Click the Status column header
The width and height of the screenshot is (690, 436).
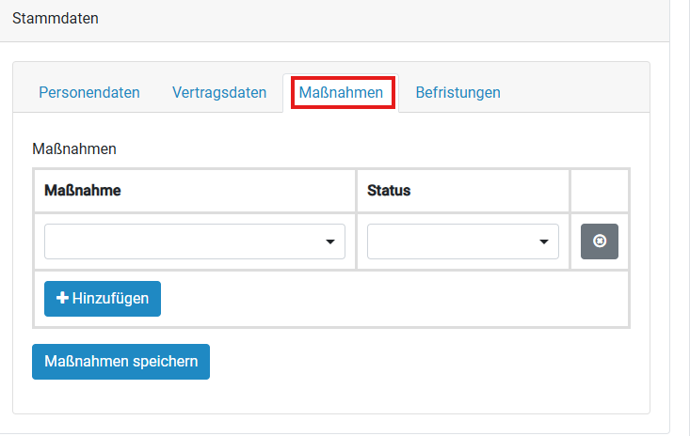[x=389, y=190]
